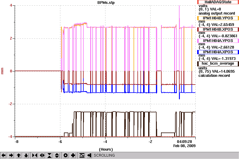Click the -4 tick label on the time axis
This screenshot has width=239, height=159.
(x=105, y=142)
